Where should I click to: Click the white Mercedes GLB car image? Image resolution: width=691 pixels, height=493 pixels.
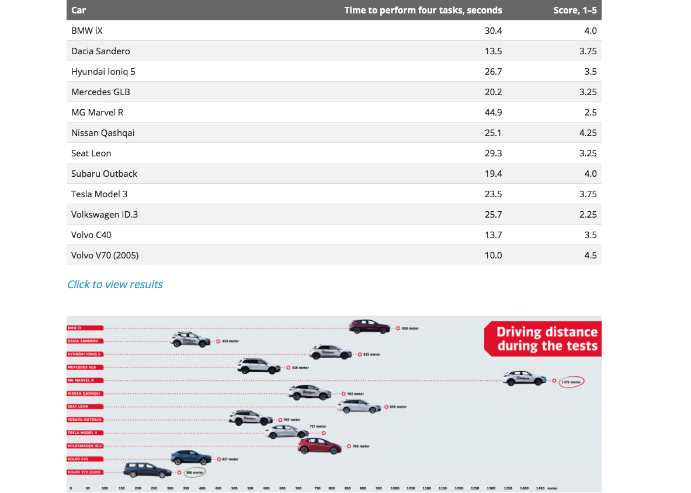point(259,366)
